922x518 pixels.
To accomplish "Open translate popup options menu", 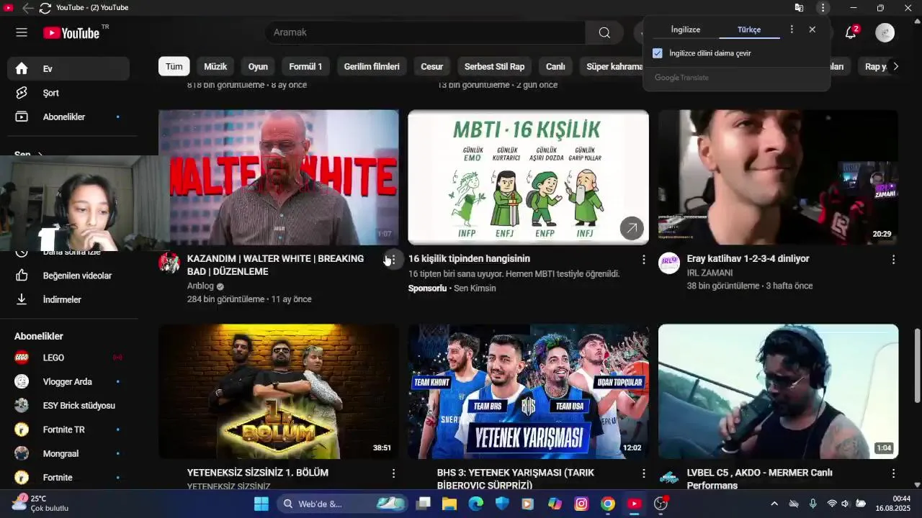I will point(792,29).
